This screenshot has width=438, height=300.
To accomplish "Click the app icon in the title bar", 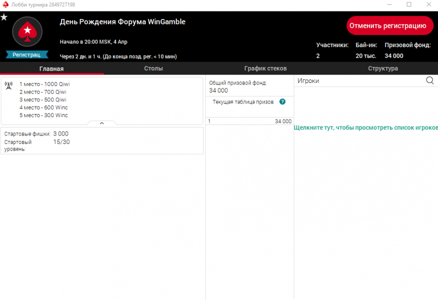I will coord(6,4).
